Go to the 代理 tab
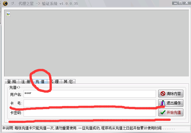Image resolution: width=191 pixels, height=133 pixels. 54,82
